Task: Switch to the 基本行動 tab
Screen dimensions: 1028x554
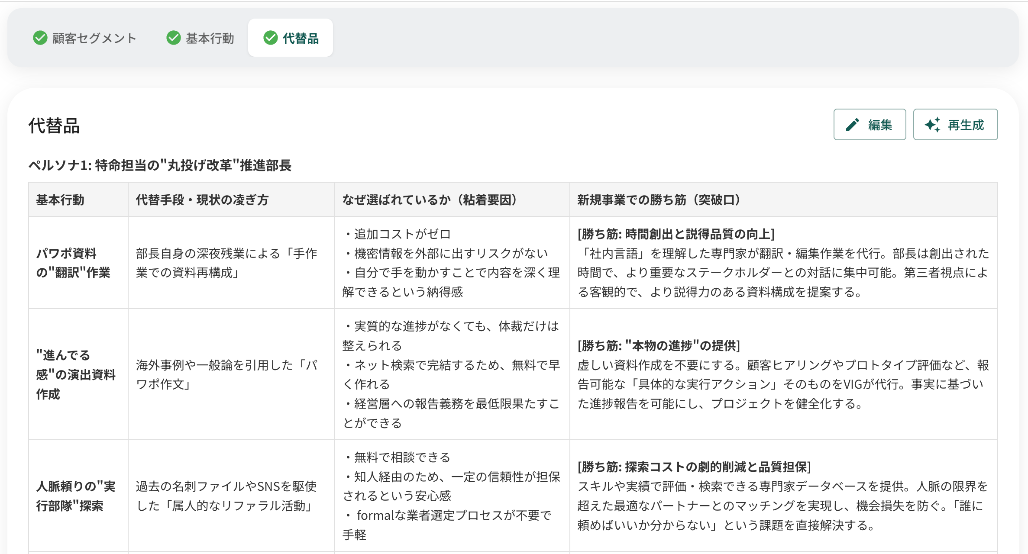Action: (210, 38)
